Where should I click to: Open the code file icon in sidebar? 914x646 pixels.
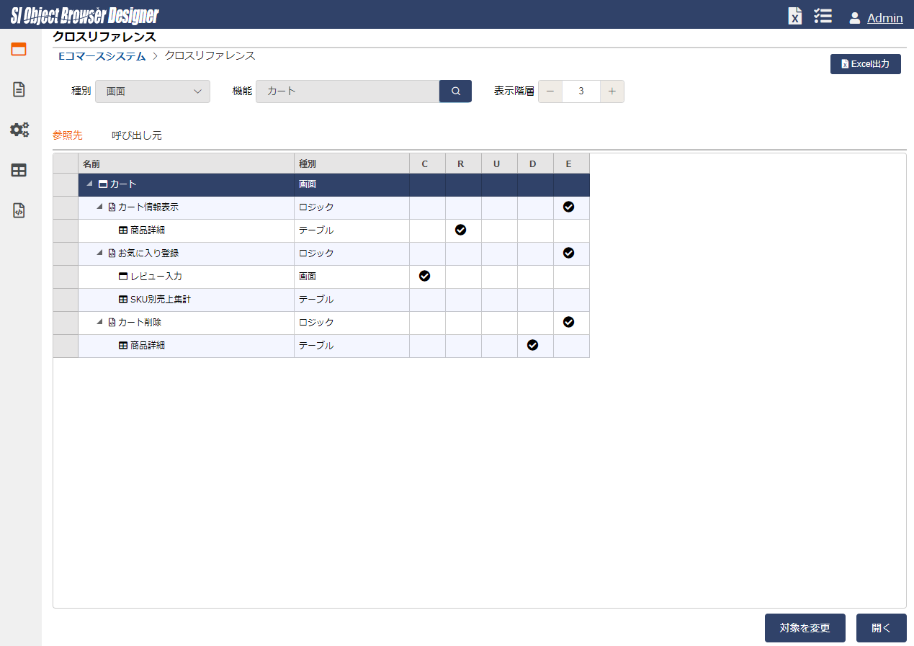tap(19, 211)
